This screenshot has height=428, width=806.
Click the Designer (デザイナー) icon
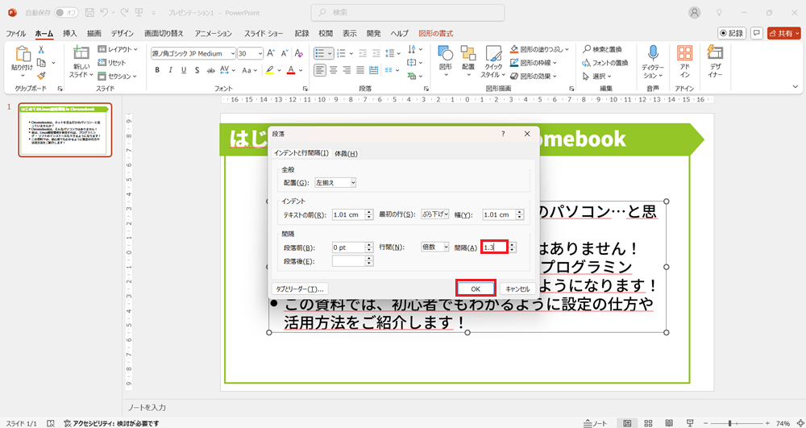[716, 53]
